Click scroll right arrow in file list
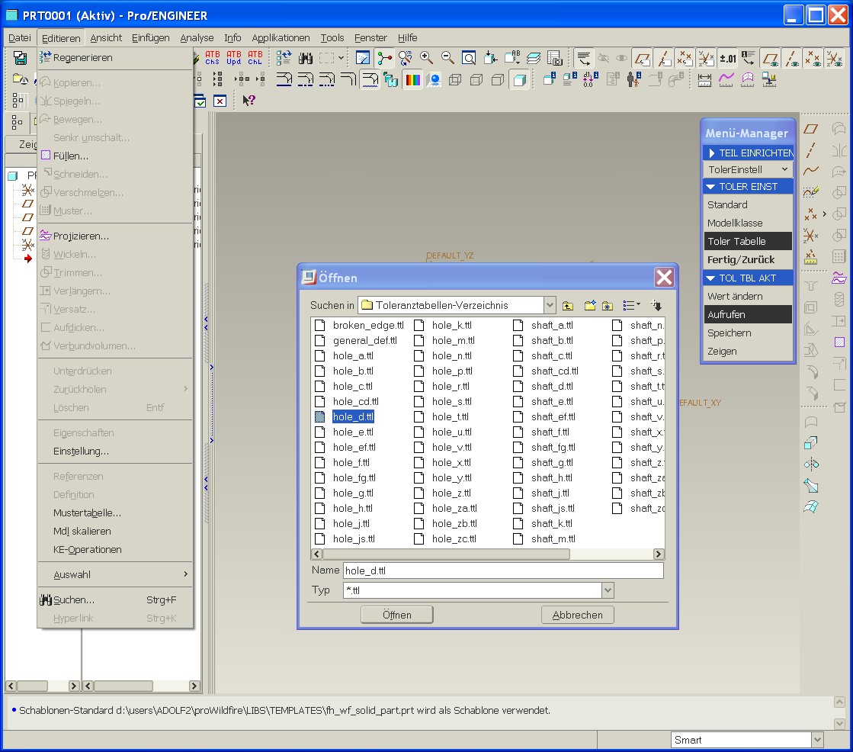 tap(659, 554)
